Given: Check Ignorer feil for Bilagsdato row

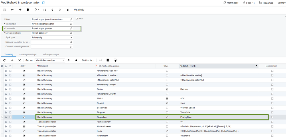Looking at the screenshot, I should click(272, 117).
